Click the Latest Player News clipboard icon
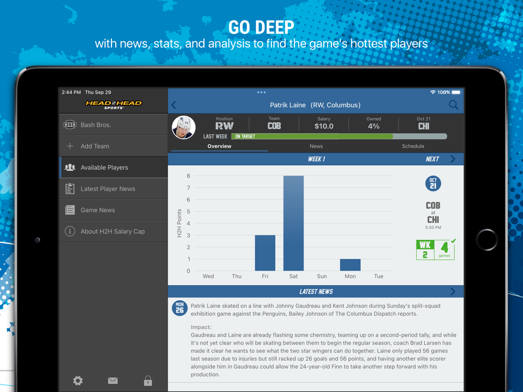 [x=70, y=189]
